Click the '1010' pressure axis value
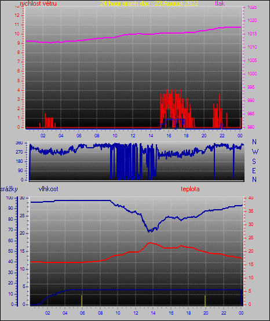This screenshot has height=321, width=270. tap(252, 47)
